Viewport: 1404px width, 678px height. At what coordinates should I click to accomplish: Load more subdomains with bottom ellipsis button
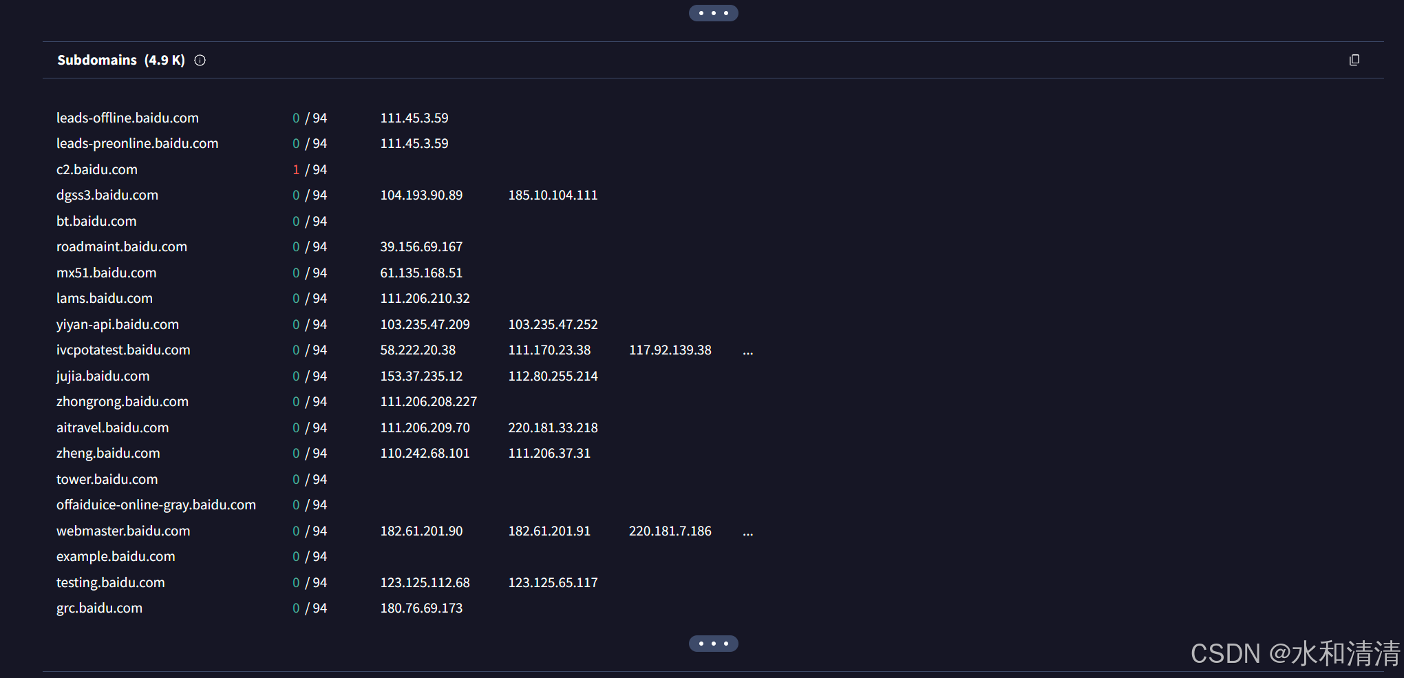coord(714,644)
